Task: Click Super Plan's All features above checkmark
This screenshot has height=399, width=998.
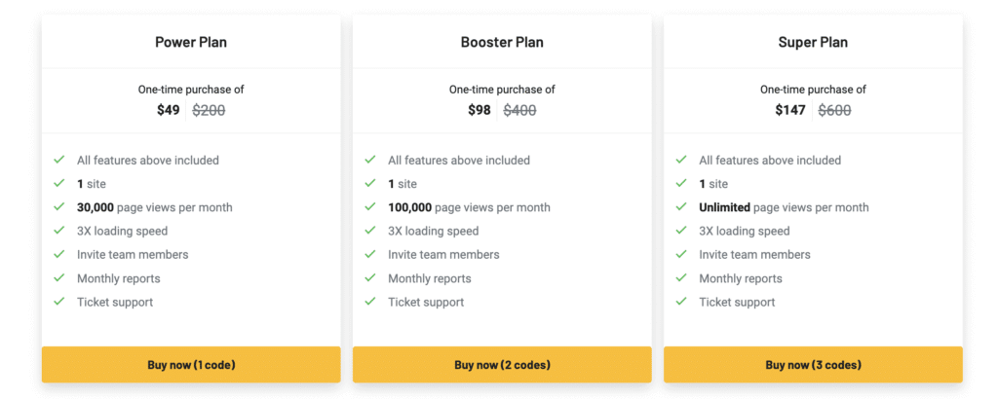Action: (x=681, y=160)
